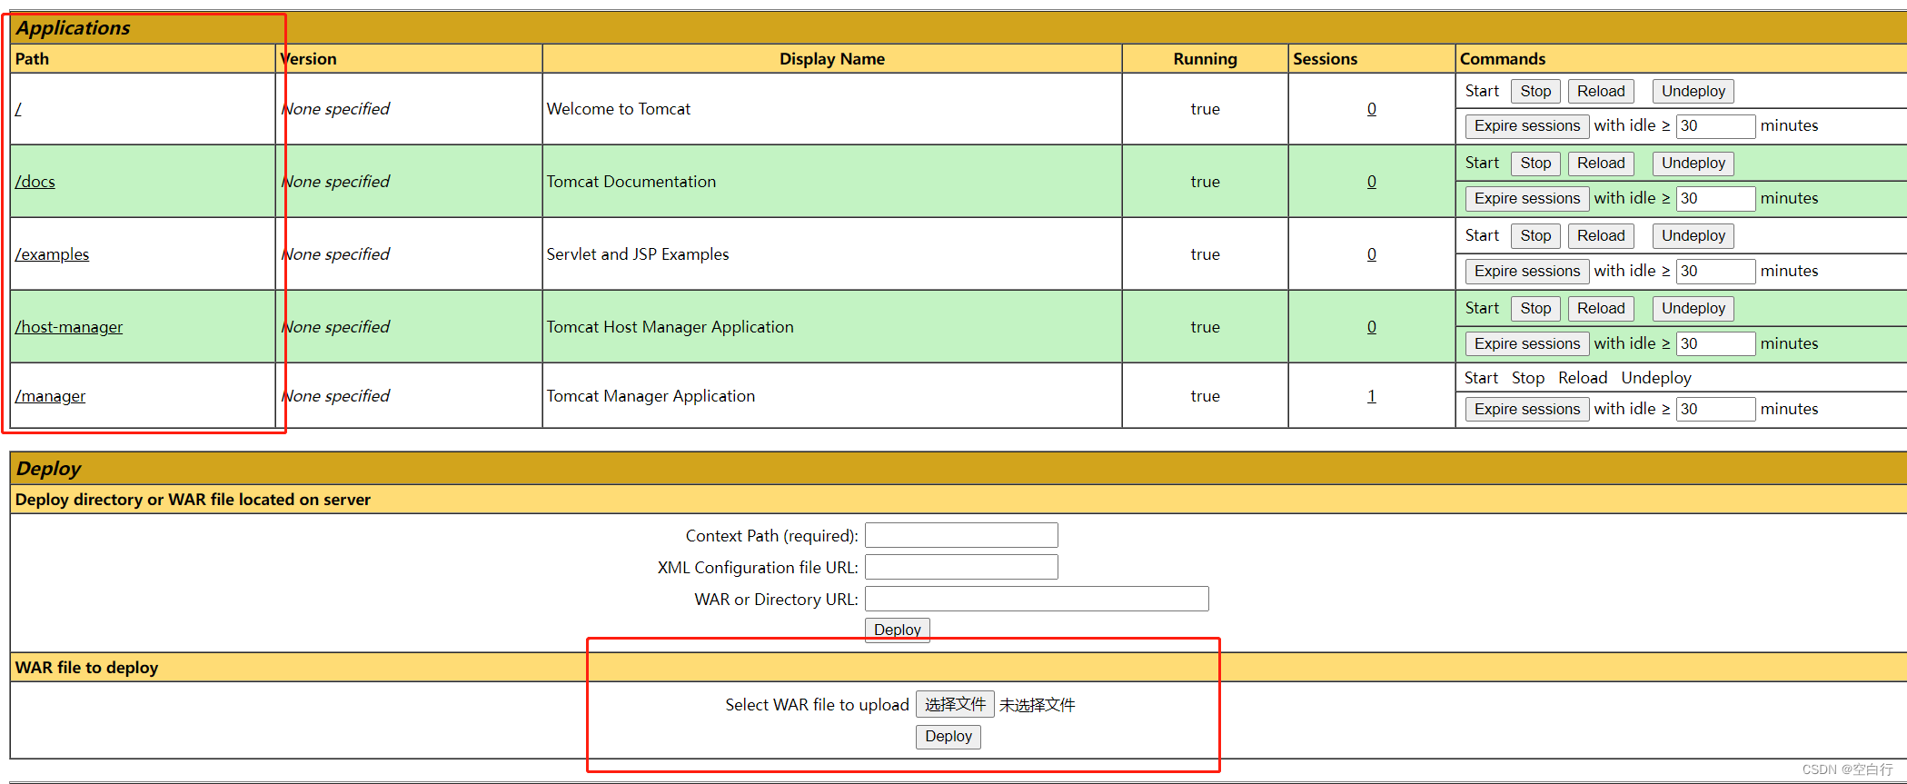
Task: Stop the Welcome to Tomcat application
Action: click(x=1535, y=91)
